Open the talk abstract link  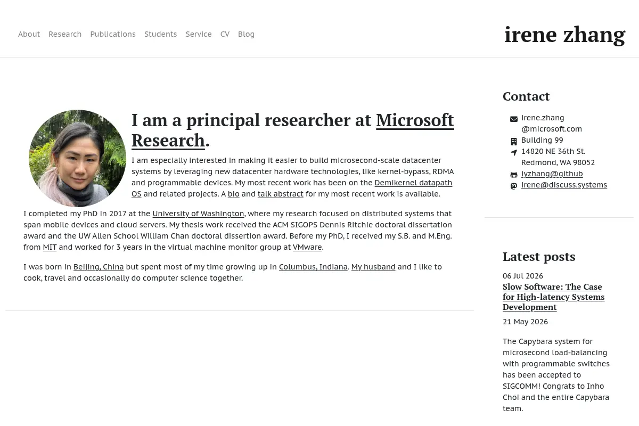pyautogui.click(x=281, y=194)
